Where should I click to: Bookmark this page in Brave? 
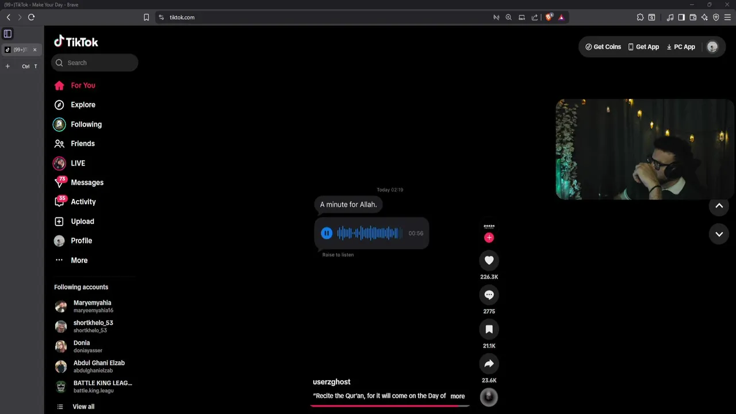(x=146, y=17)
